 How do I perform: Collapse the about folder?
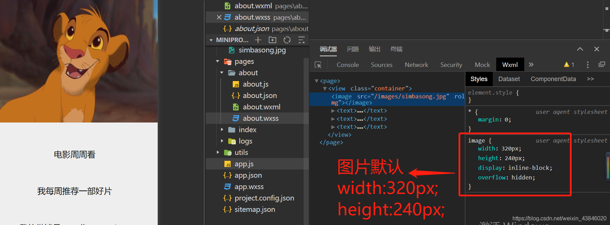[222, 73]
